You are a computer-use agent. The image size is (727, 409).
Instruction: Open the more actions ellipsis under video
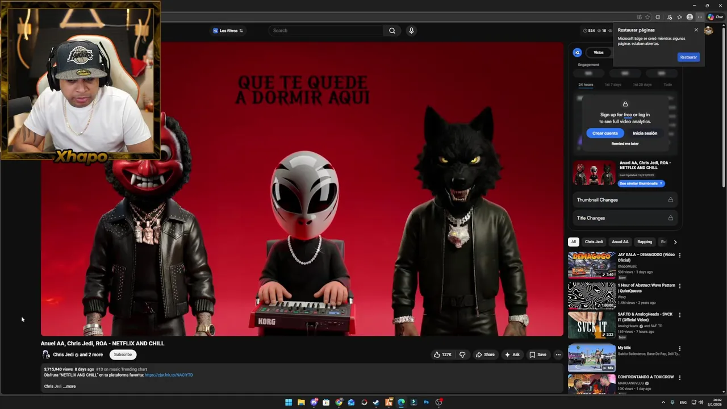(x=558, y=354)
